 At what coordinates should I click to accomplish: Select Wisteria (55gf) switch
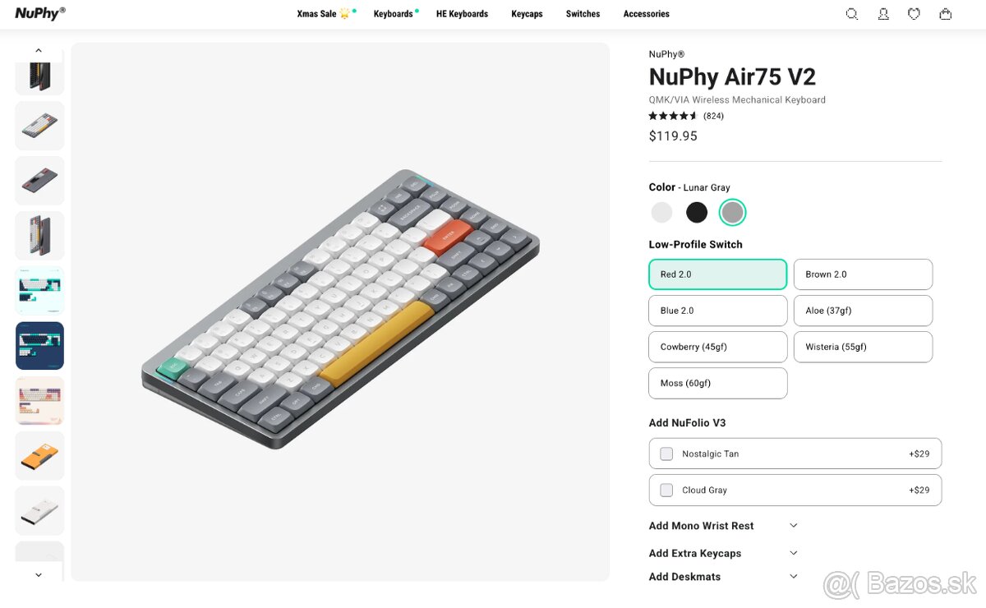point(863,347)
